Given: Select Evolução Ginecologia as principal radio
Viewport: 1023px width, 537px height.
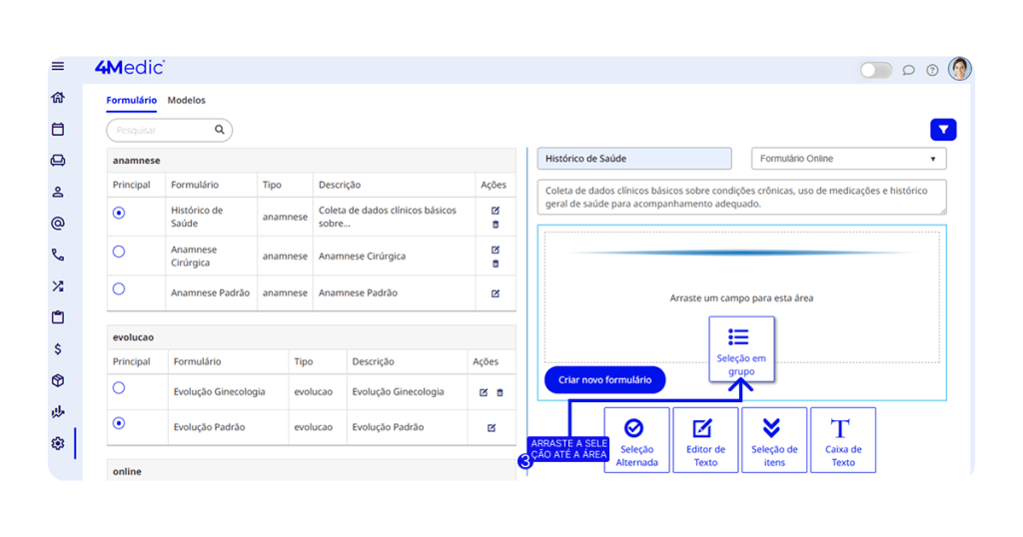Looking at the screenshot, I should point(119,387).
